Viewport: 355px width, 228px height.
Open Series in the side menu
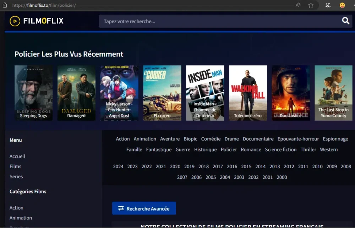coord(16,176)
